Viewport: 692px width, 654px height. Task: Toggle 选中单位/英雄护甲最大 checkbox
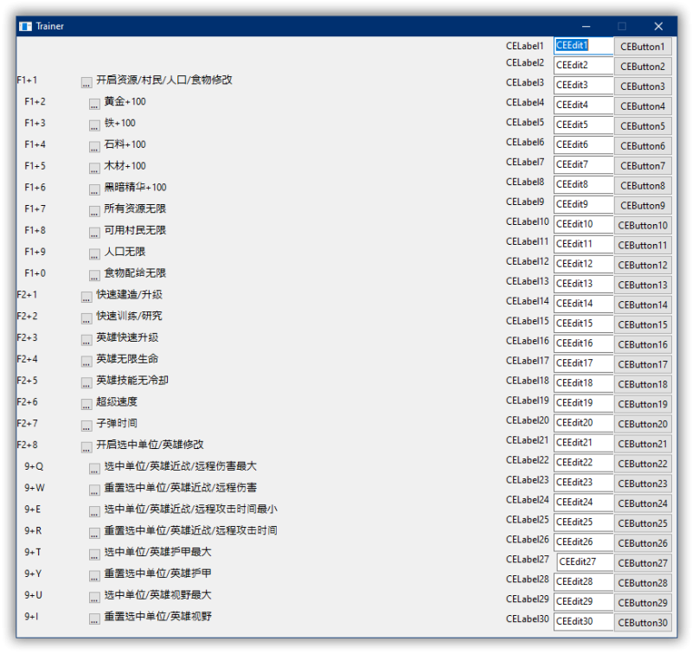pyautogui.click(x=94, y=555)
